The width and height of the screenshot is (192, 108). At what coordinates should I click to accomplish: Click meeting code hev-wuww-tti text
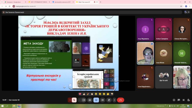tap(14, 100)
